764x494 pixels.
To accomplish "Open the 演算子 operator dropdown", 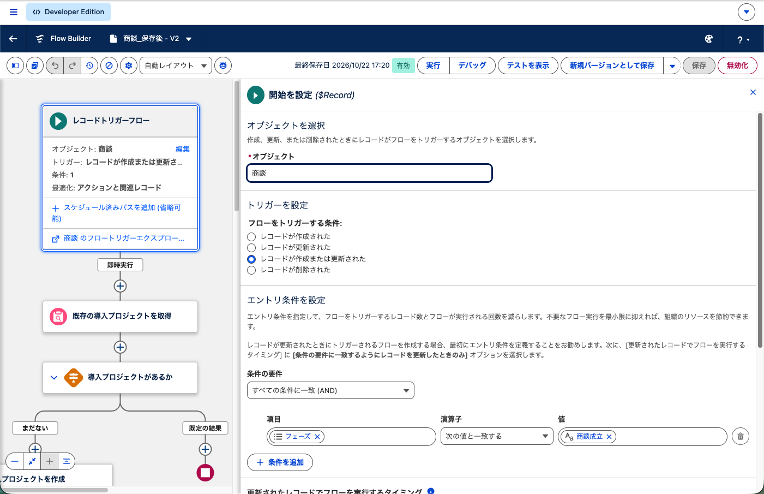I will pos(496,436).
